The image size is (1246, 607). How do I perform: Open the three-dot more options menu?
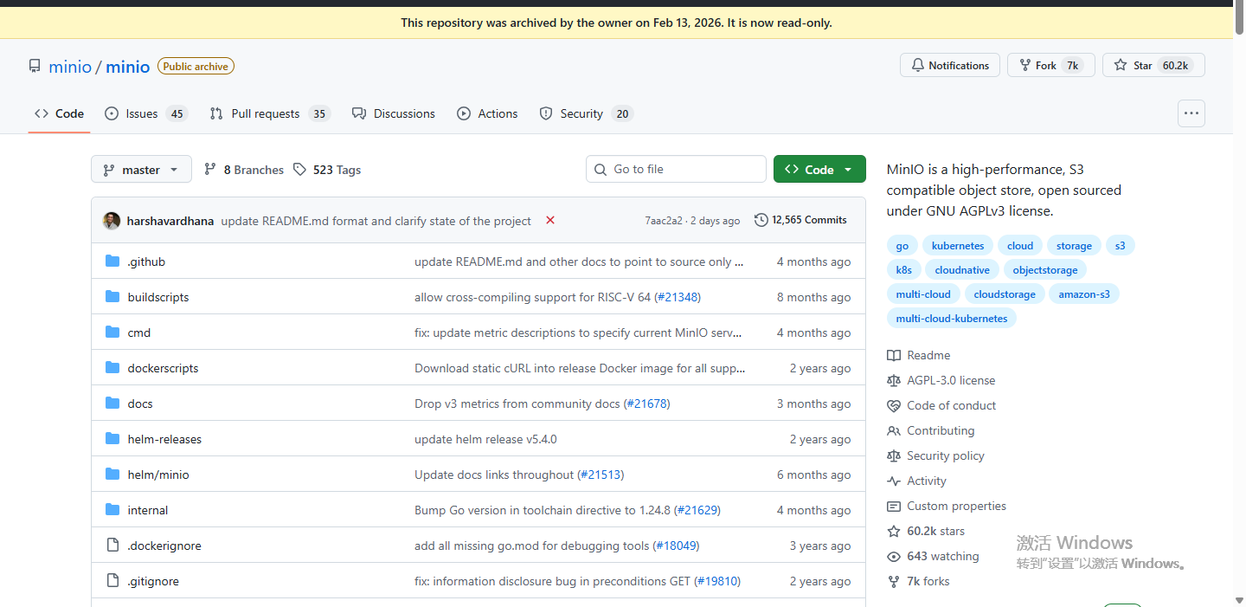(x=1191, y=113)
